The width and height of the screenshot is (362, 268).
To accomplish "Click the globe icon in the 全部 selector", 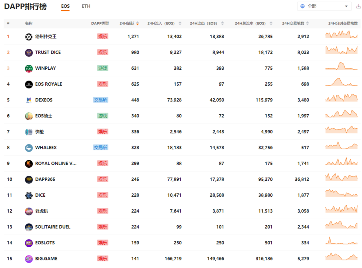I will coord(302,6).
